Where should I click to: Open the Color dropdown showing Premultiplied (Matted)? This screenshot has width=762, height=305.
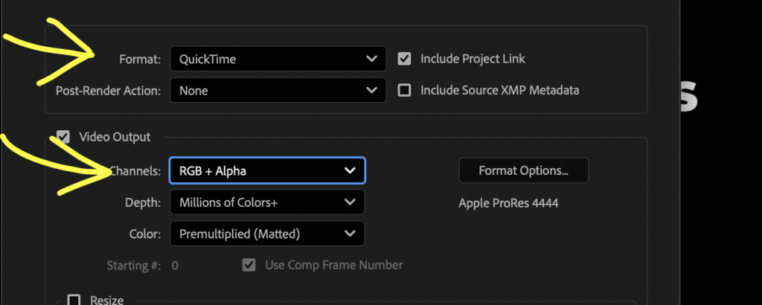[x=267, y=234]
